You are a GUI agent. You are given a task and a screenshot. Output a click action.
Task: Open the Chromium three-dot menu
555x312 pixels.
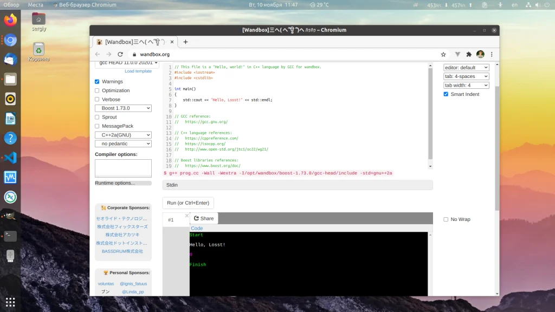(x=491, y=54)
